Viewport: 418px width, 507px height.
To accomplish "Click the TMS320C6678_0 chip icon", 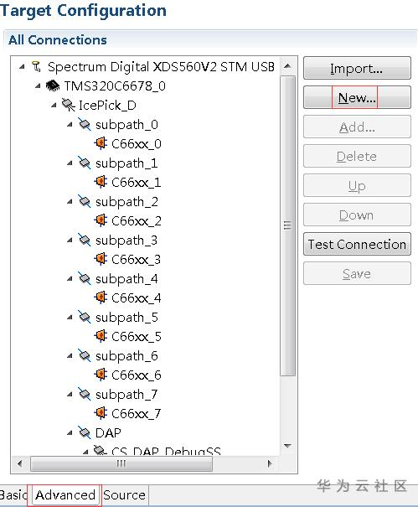I will [53, 85].
